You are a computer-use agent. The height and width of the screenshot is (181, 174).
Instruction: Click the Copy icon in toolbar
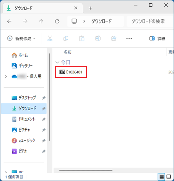[x=66, y=38]
